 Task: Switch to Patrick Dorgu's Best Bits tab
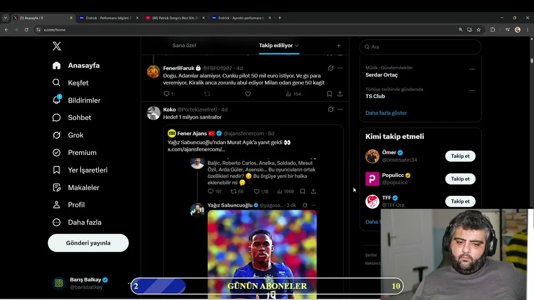pos(175,18)
